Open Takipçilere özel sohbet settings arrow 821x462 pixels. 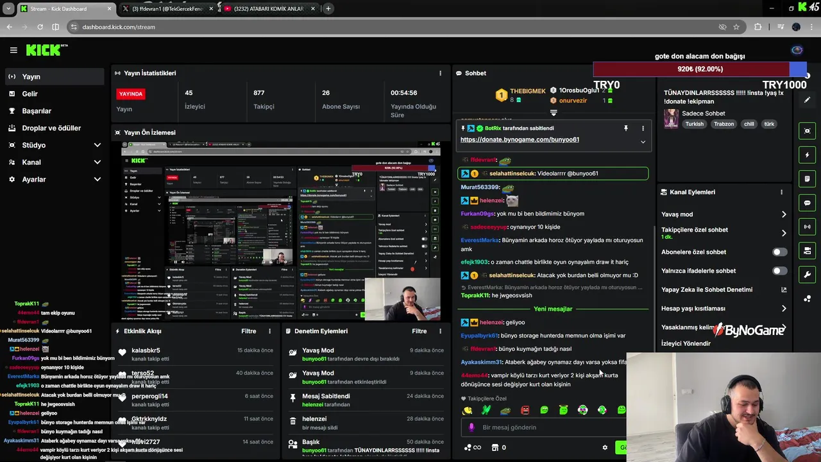(x=783, y=233)
